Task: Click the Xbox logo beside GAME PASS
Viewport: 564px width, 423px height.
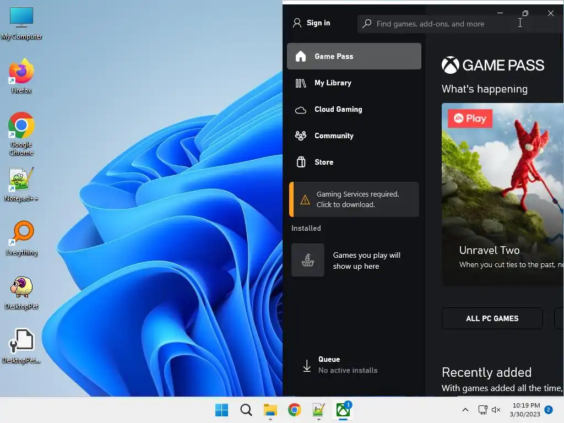Action: pyautogui.click(x=451, y=65)
